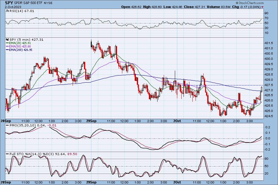Click the 28Sep date label under the stochastic panel
This screenshot has height=185, width=278.
coord(6,182)
